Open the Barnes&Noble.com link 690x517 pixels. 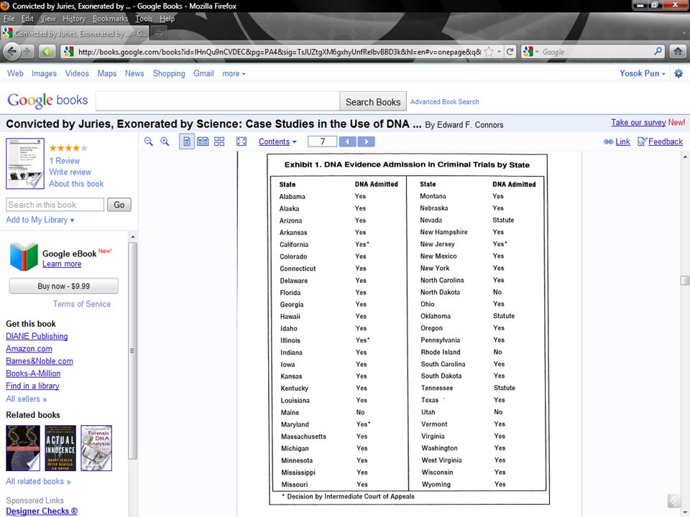(x=39, y=360)
